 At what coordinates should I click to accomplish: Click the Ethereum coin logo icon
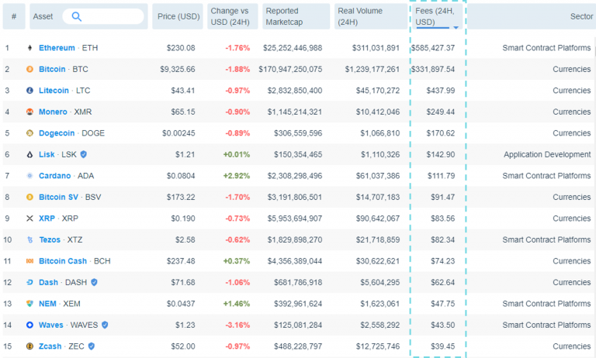[x=29, y=48]
